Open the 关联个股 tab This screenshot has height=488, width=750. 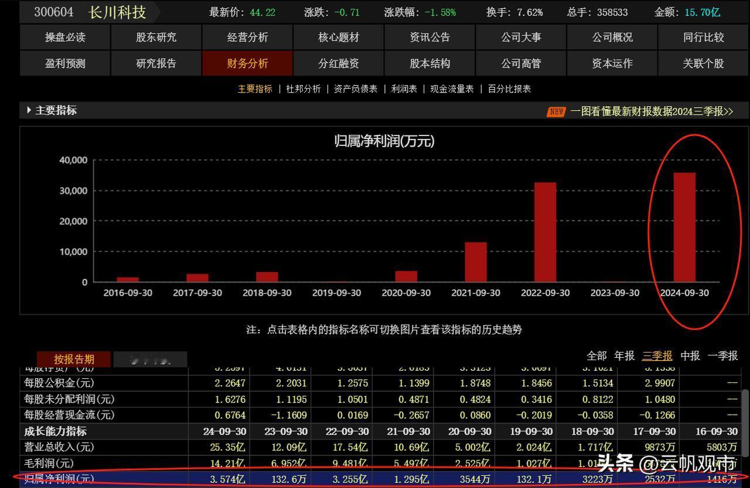704,63
